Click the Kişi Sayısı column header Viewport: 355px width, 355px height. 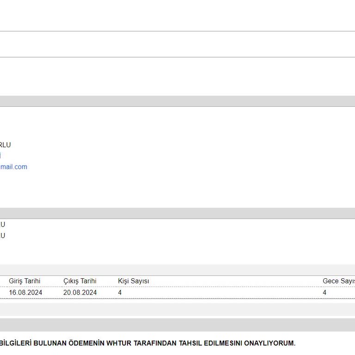pyautogui.click(x=133, y=281)
